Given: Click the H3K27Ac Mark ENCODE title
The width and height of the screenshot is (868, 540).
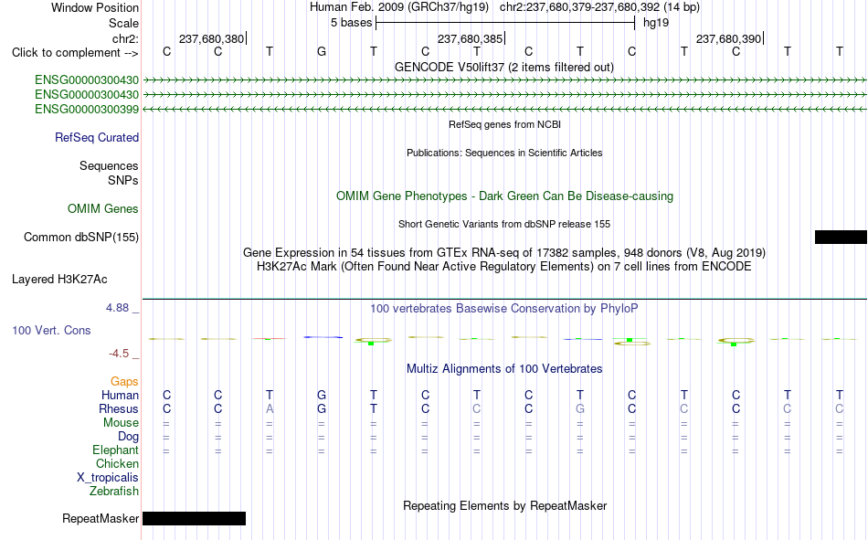Looking at the screenshot, I should tap(504, 267).
